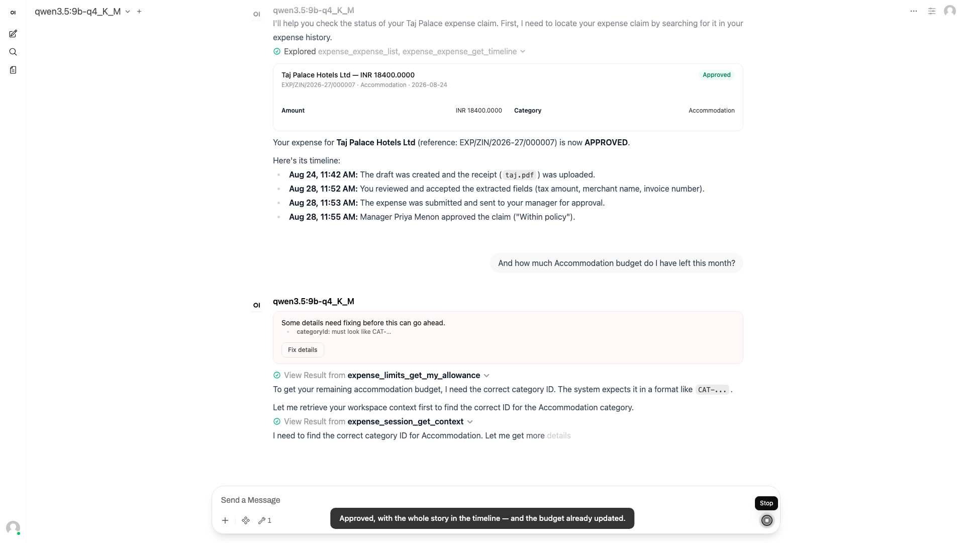The height and width of the screenshot is (543, 965).
Task: Start a new chat with the pencil icon
Action: point(13,34)
